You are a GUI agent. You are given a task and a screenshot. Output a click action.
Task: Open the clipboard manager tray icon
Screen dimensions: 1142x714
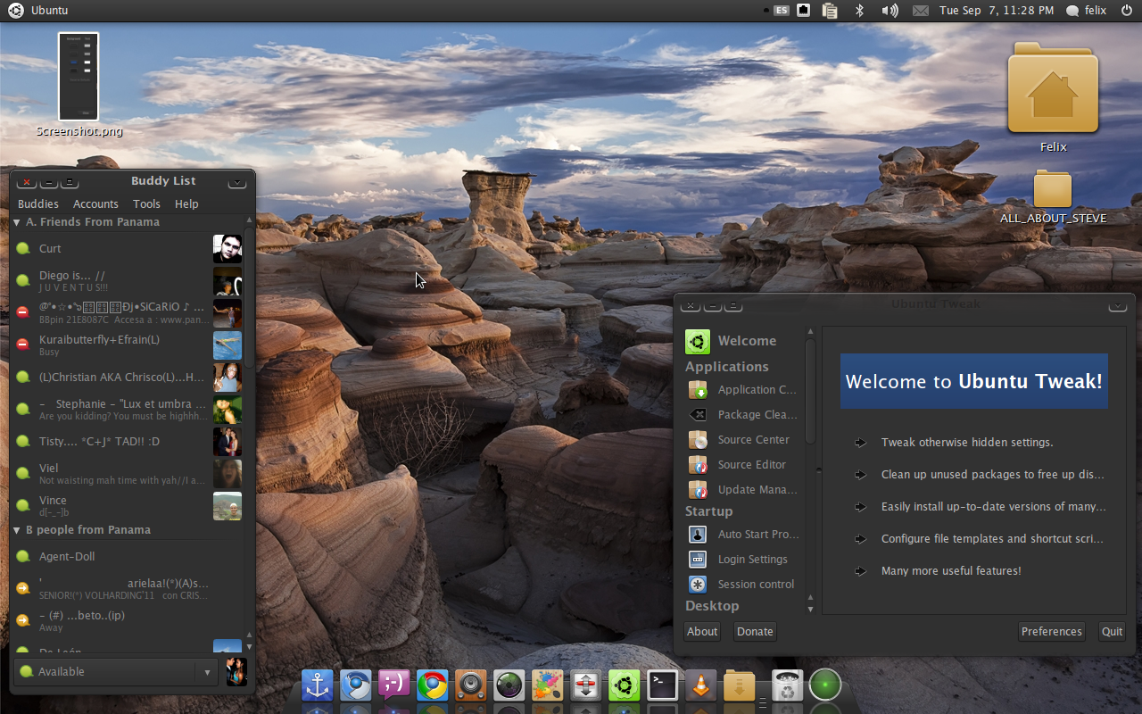pyautogui.click(x=830, y=11)
